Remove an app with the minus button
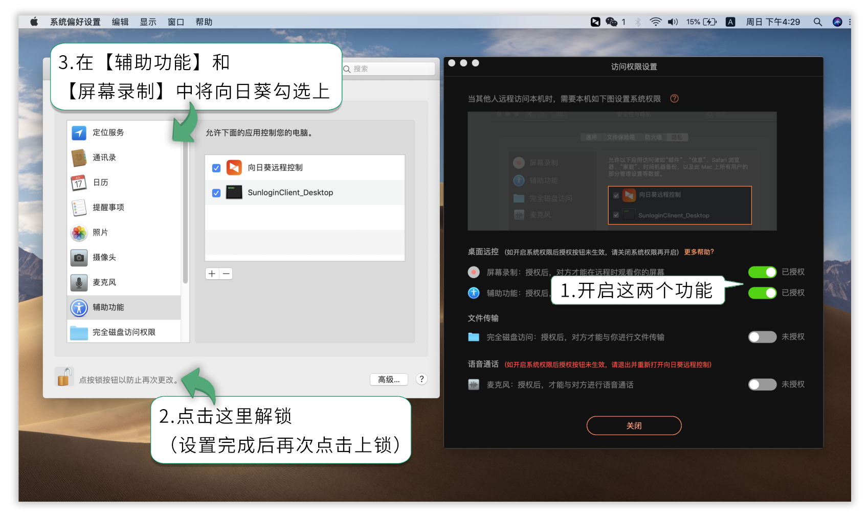 click(x=226, y=274)
